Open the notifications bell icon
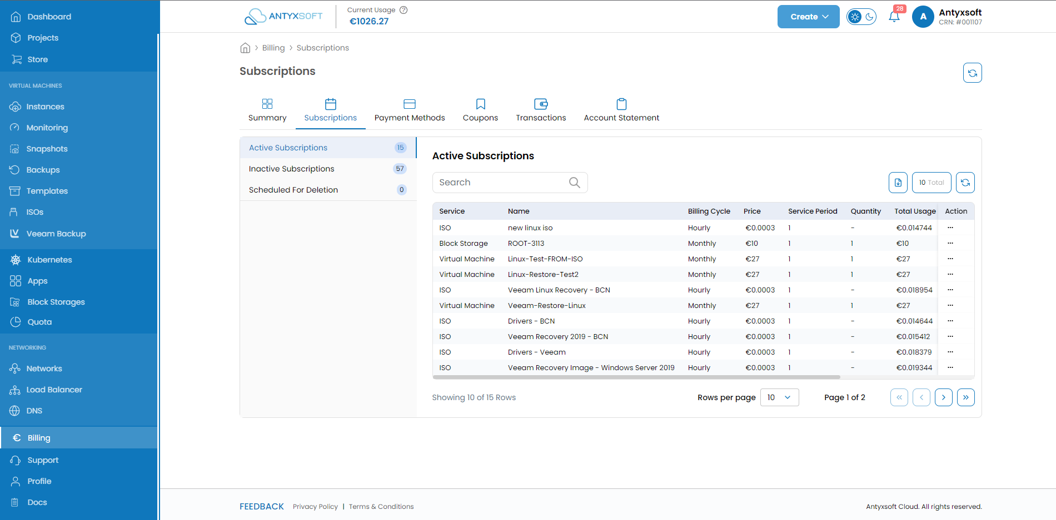Image resolution: width=1056 pixels, height=520 pixels. [894, 17]
